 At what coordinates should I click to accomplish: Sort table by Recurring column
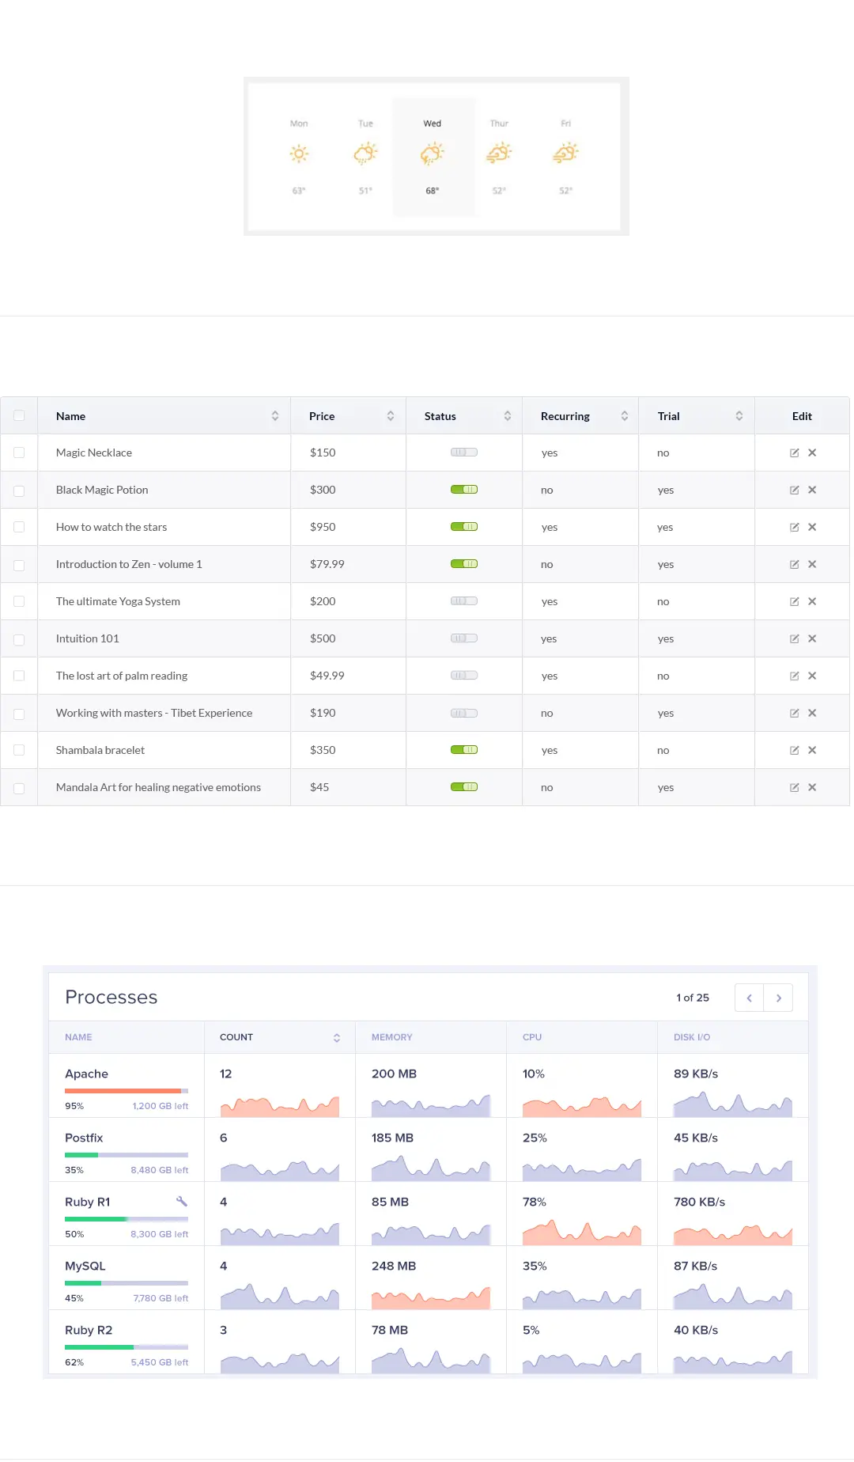tap(625, 416)
